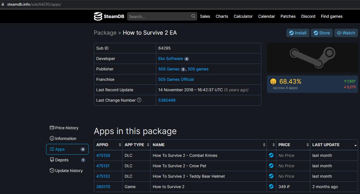Click the 68.43% rating value
360x194 pixels.
tap(290, 81)
